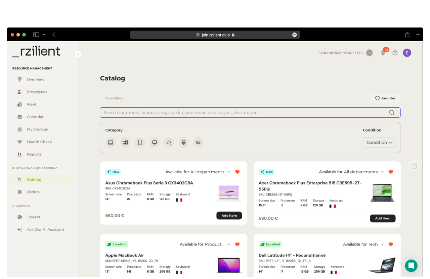Add Acer Chromebook Plus Enterprise item
430x279 pixels.
383,218
